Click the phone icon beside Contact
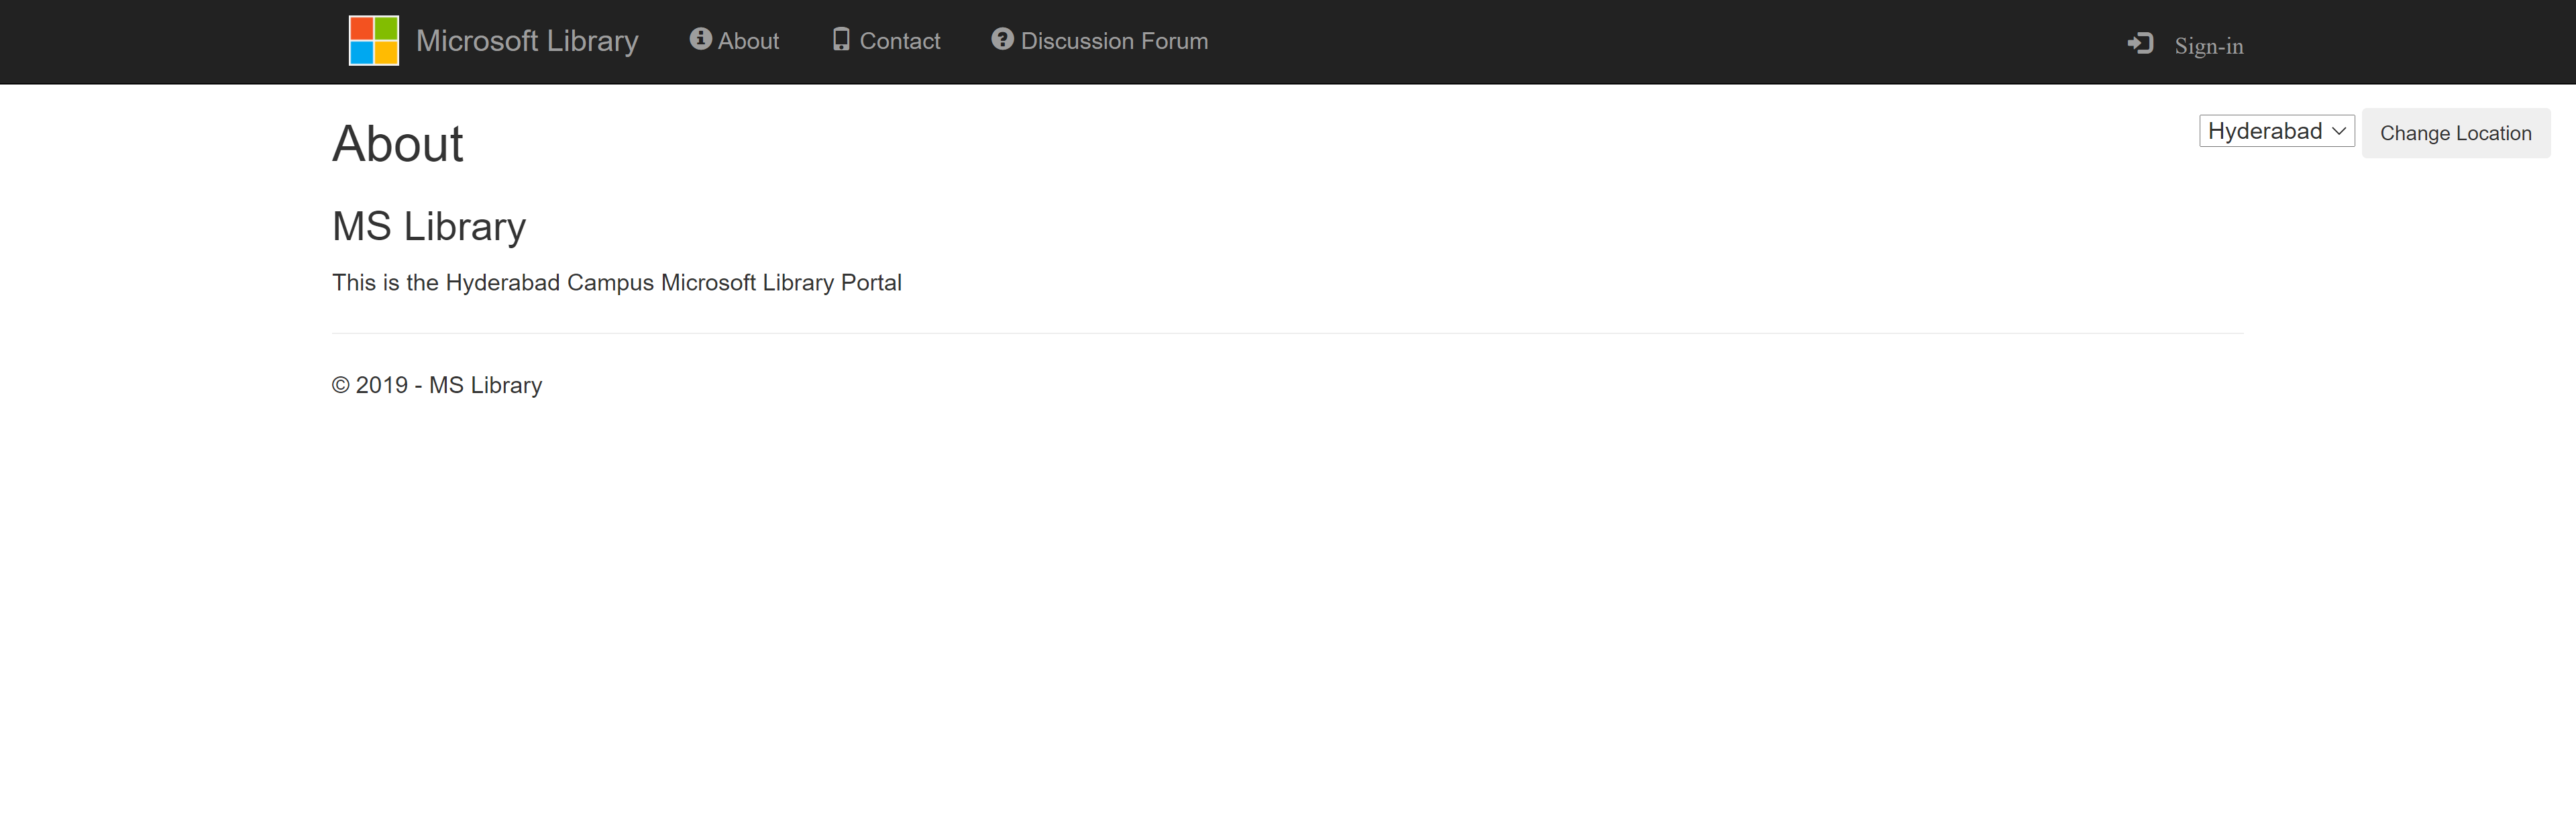2576x819 pixels. point(841,39)
